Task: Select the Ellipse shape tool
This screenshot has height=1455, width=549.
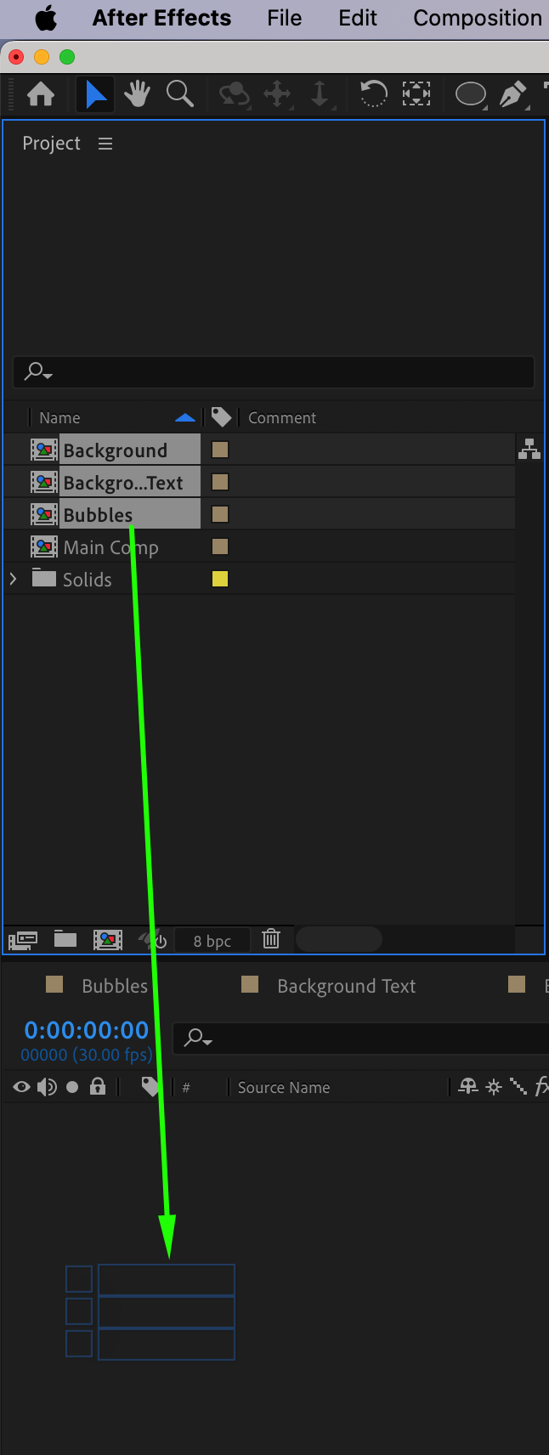Action: pyautogui.click(x=470, y=93)
